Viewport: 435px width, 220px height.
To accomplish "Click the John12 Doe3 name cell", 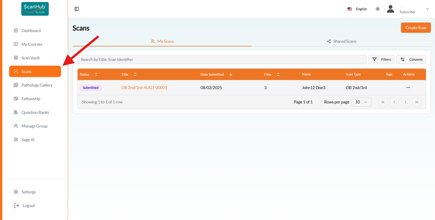I will pyautogui.click(x=314, y=88).
